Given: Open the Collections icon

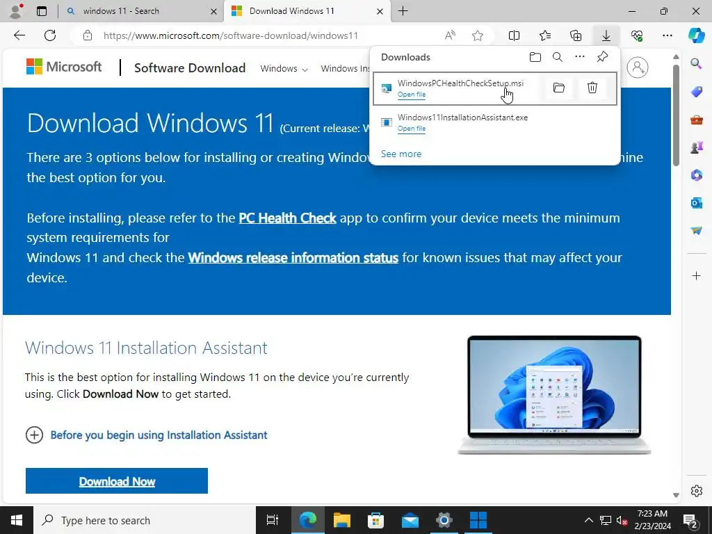Looking at the screenshot, I should click(x=576, y=35).
